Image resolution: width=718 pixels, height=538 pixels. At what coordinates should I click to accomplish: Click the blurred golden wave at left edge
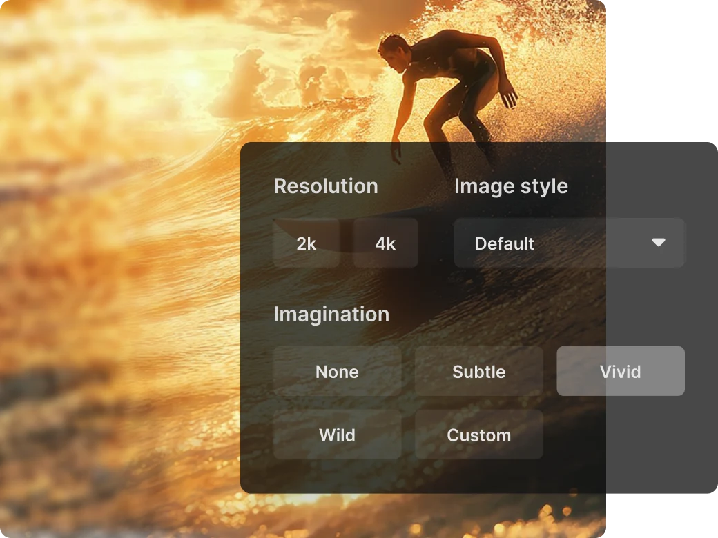click(x=55, y=276)
